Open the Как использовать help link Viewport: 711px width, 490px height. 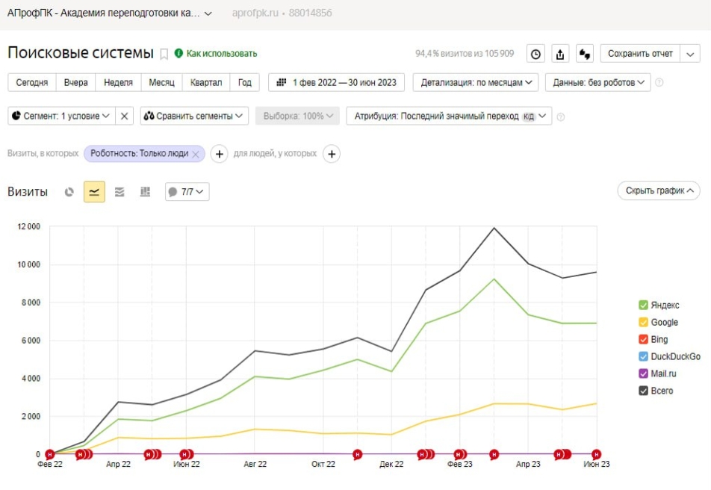click(x=216, y=54)
